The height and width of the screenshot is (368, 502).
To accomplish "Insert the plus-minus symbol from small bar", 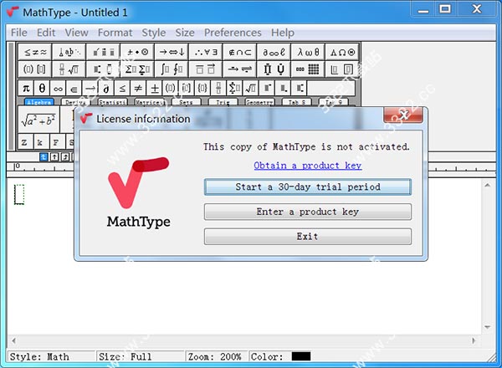I will (154, 88).
